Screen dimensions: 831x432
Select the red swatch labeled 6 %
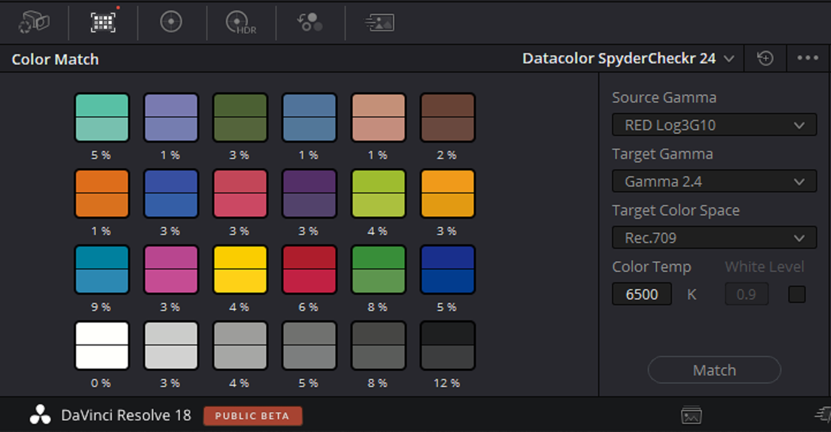[x=309, y=269]
